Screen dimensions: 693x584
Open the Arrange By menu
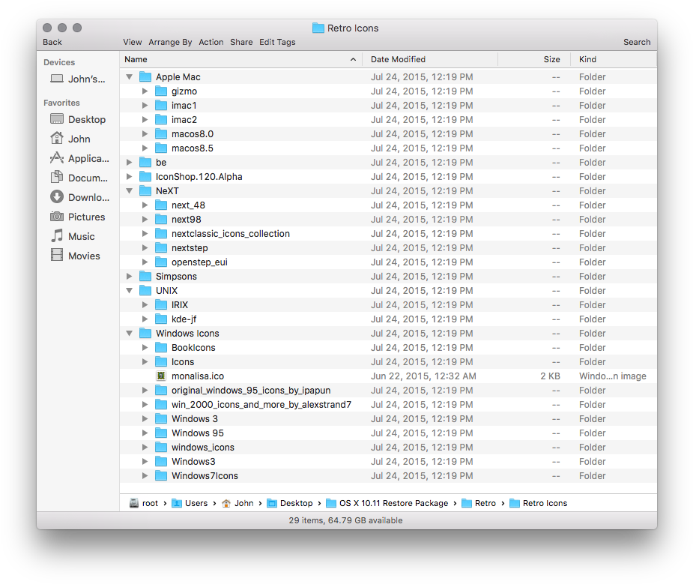point(170,42)
